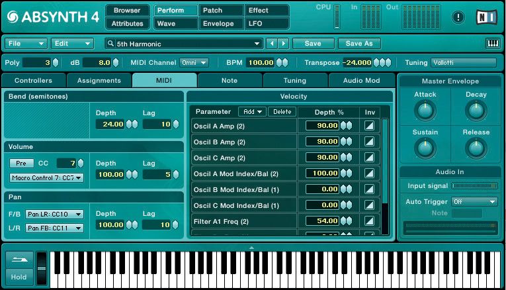Toggle Inv for Filter A1 Freq
Viewport: 506px width, 290px height.
[369, 221]
